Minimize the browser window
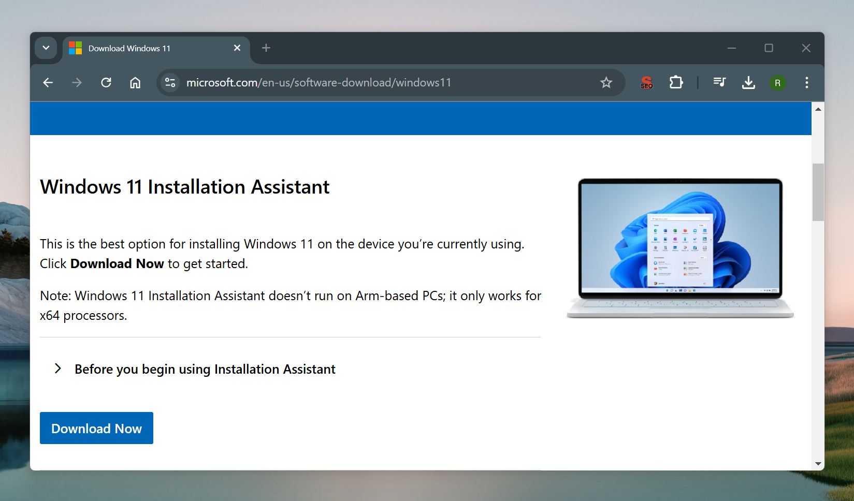Viewport: 854px width, 501px height. [x=731, y=48]
